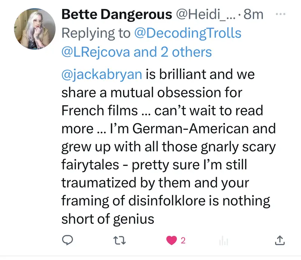Click 'short of genius' at the tweet's end
The width and height of the screenshot is (301, 260).
click(x=108, y=219)
